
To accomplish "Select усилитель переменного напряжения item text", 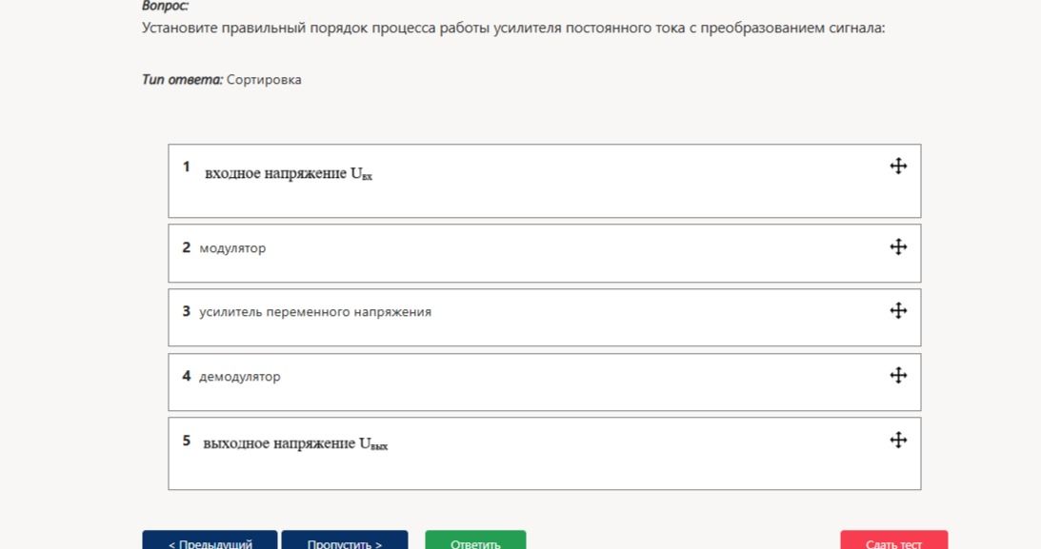I will (315, 312).
